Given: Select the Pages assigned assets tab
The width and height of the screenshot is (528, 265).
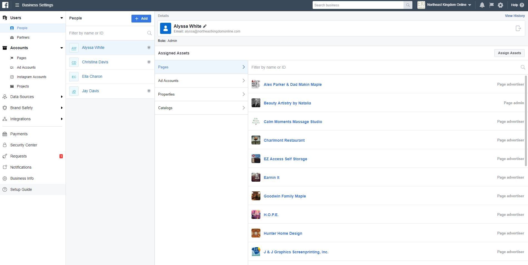Looking at the screenshot, I should tap(201, 67).
